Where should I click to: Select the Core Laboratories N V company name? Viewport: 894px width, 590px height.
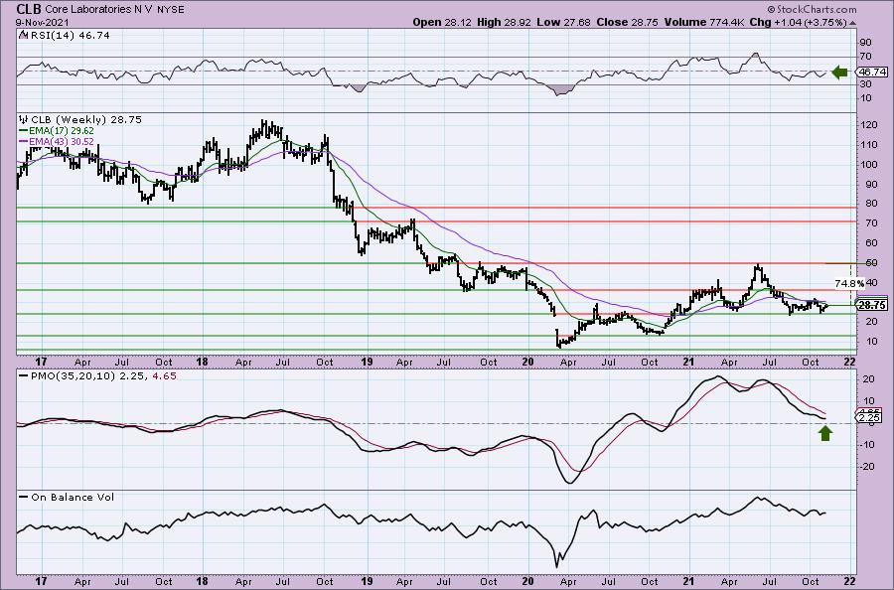pos(97,10)
